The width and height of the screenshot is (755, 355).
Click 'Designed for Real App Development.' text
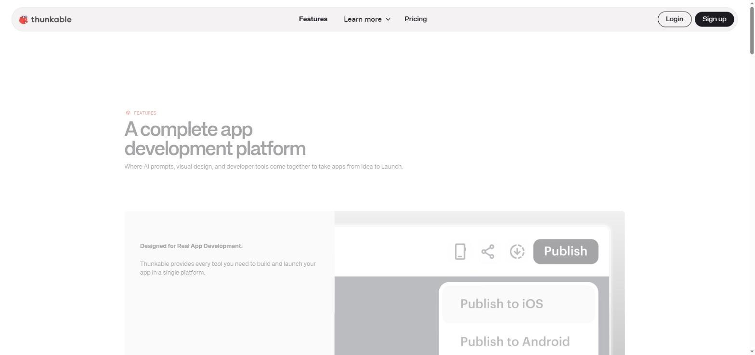[x=191, y=246]
